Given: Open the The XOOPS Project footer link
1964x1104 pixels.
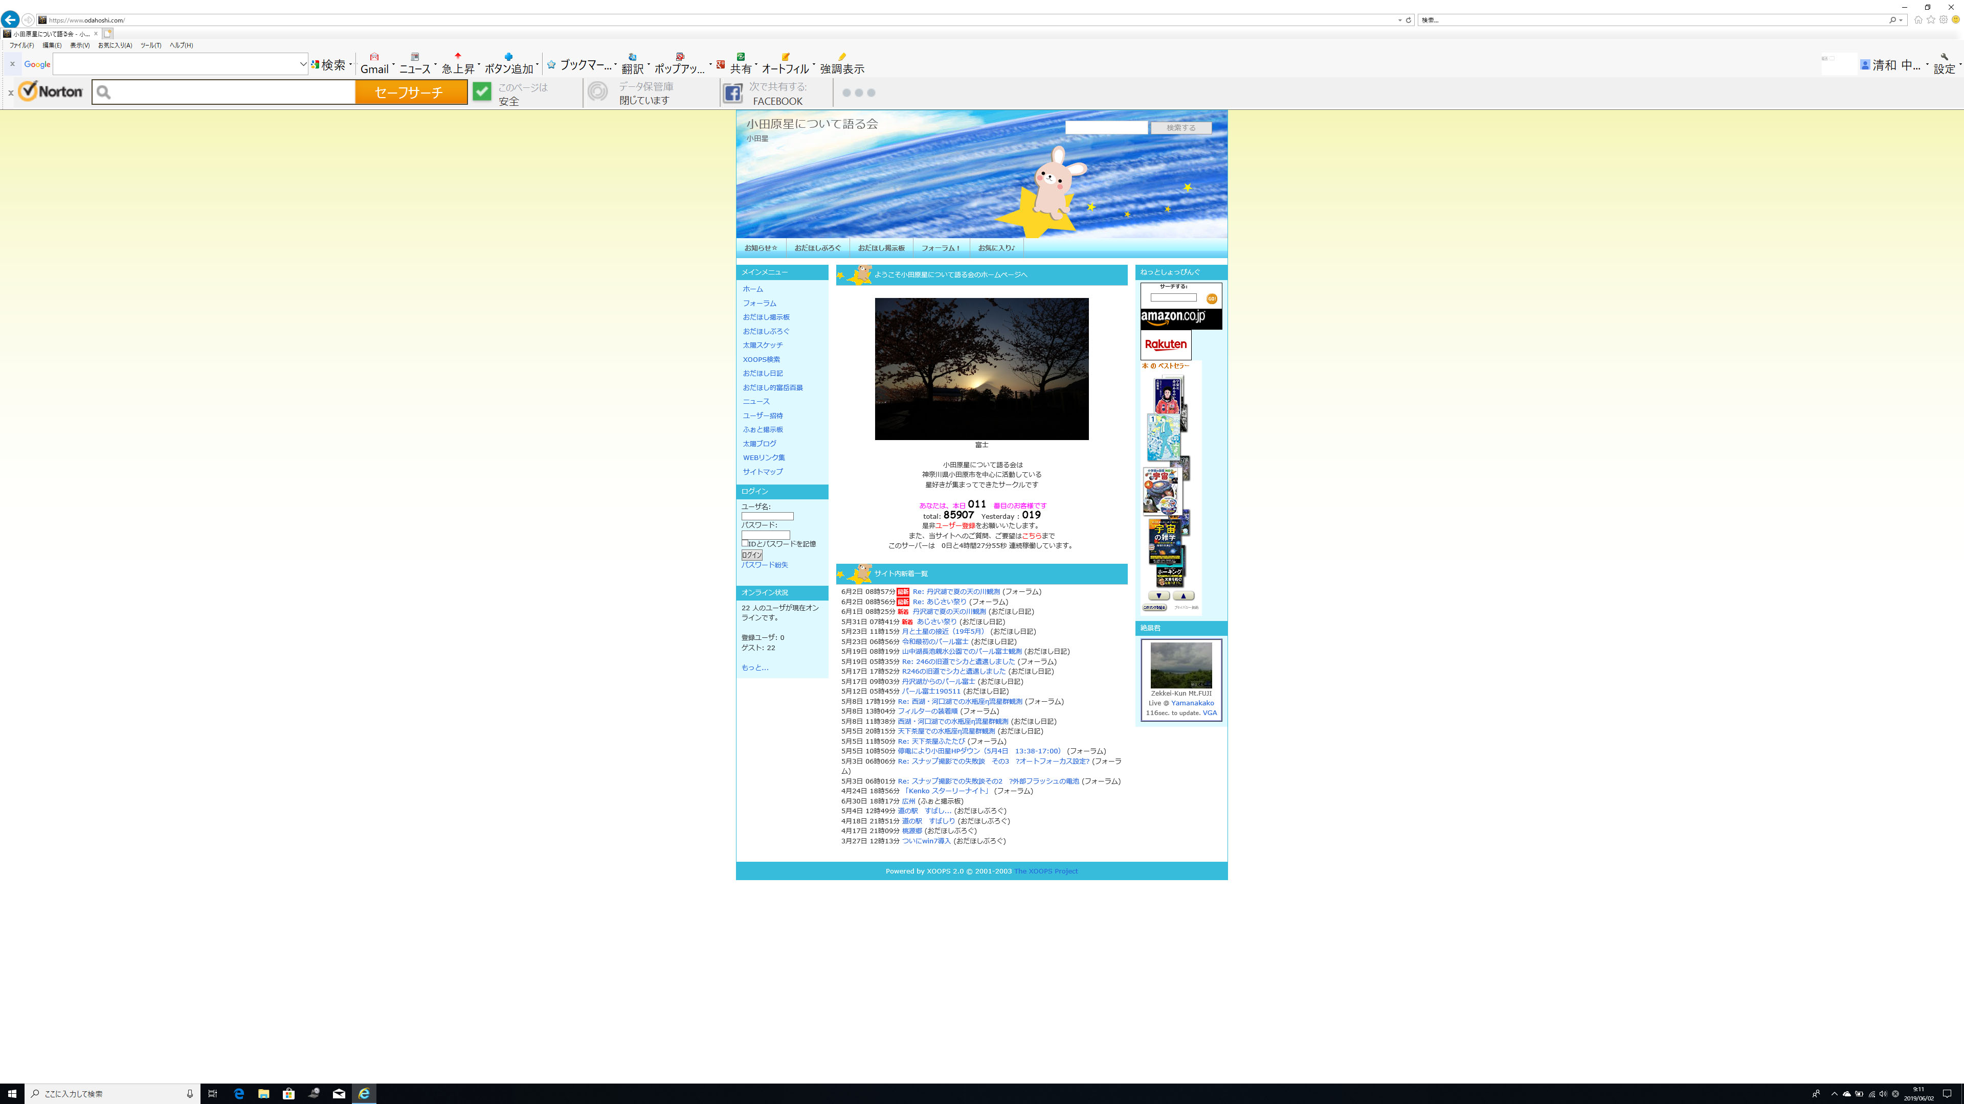Looking at the screenshot, I should tap(1046, 871).
